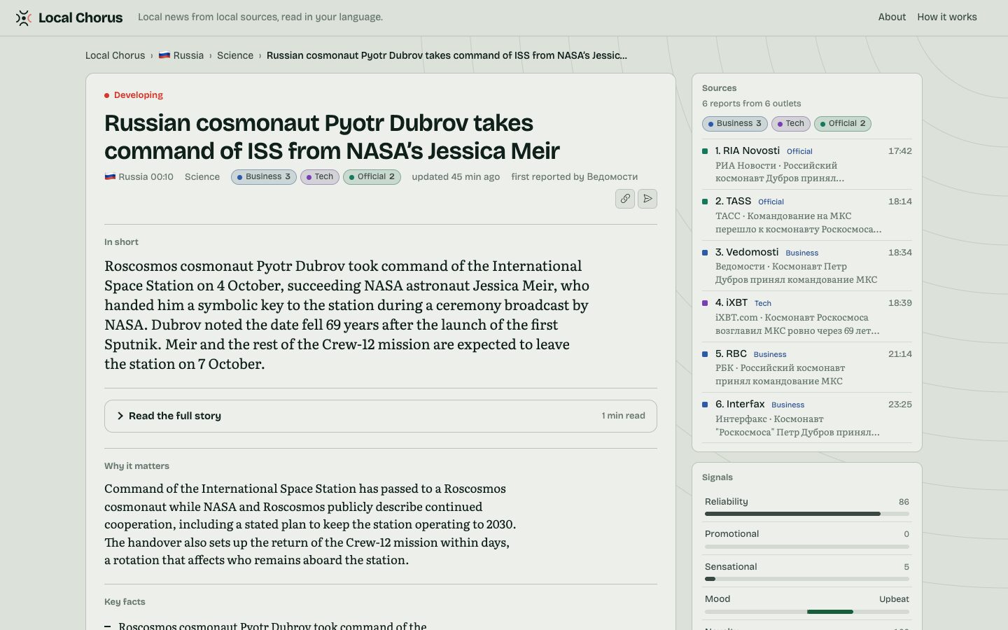Click the Local Chorus logo icon
Image resolution: width=1008 pixels, height=630 pixels.
click(24, 17)
